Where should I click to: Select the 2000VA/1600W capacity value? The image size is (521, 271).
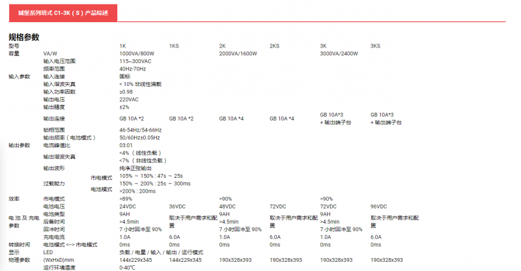238,53
